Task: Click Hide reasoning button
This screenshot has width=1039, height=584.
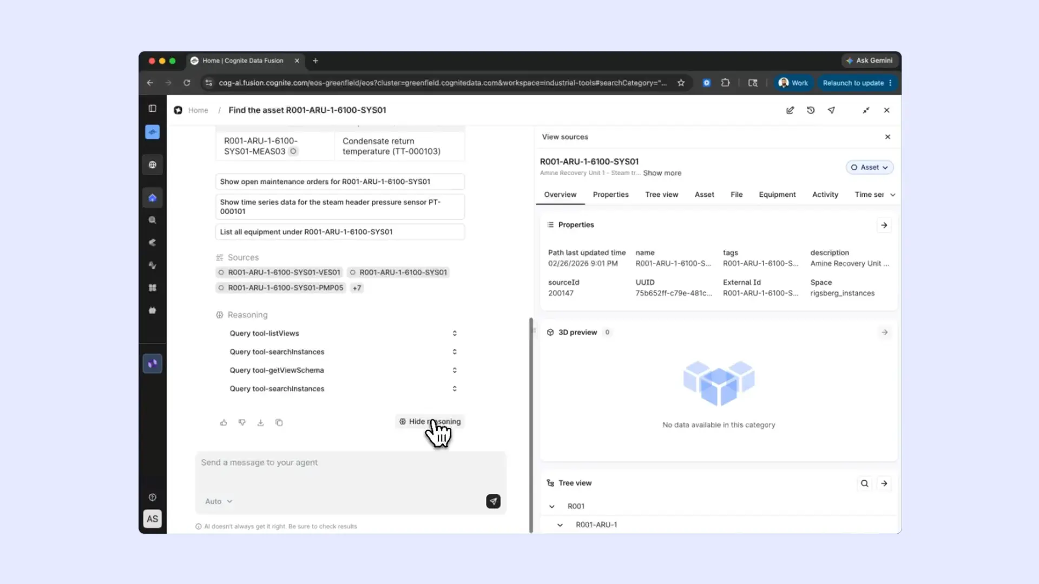Action: [x=430, y=422]
